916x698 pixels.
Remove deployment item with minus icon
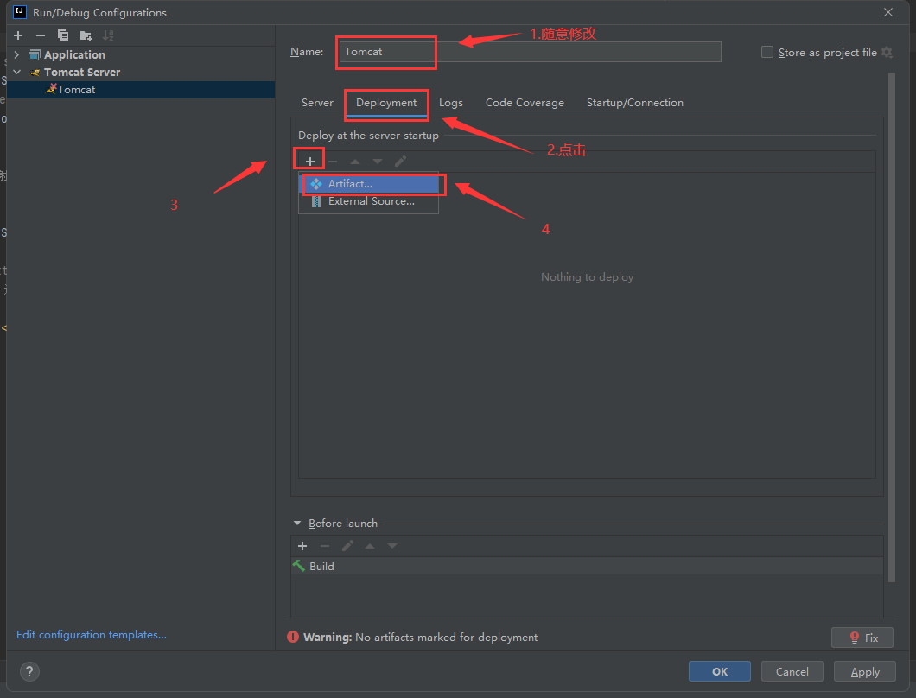coord(333,162)
